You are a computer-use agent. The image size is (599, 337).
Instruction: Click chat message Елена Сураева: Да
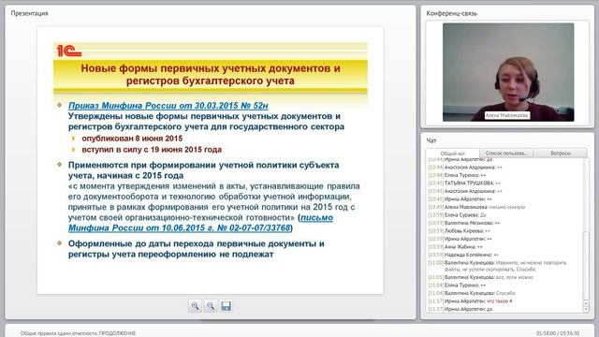(x=457, y=214)
